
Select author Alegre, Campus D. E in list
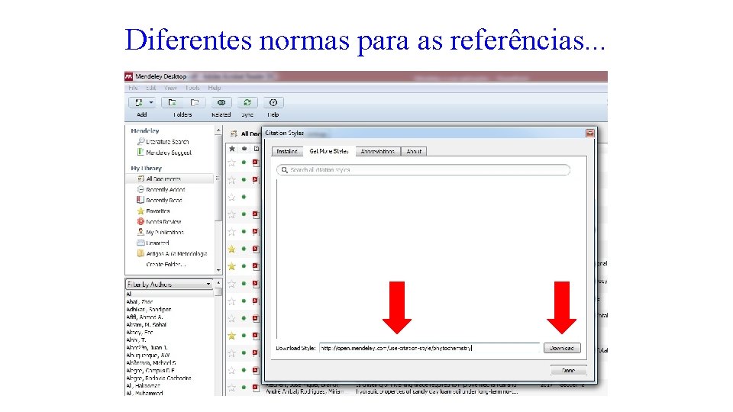pyautogui.click(x=150, y=370)
